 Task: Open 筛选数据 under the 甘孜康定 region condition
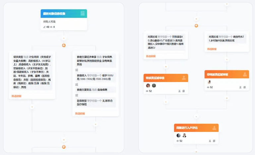[151, 56]
